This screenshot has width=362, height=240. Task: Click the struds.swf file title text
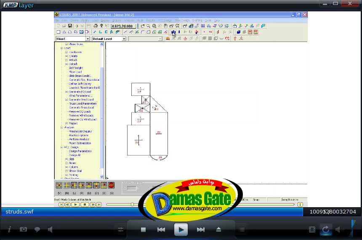point(19,212)
